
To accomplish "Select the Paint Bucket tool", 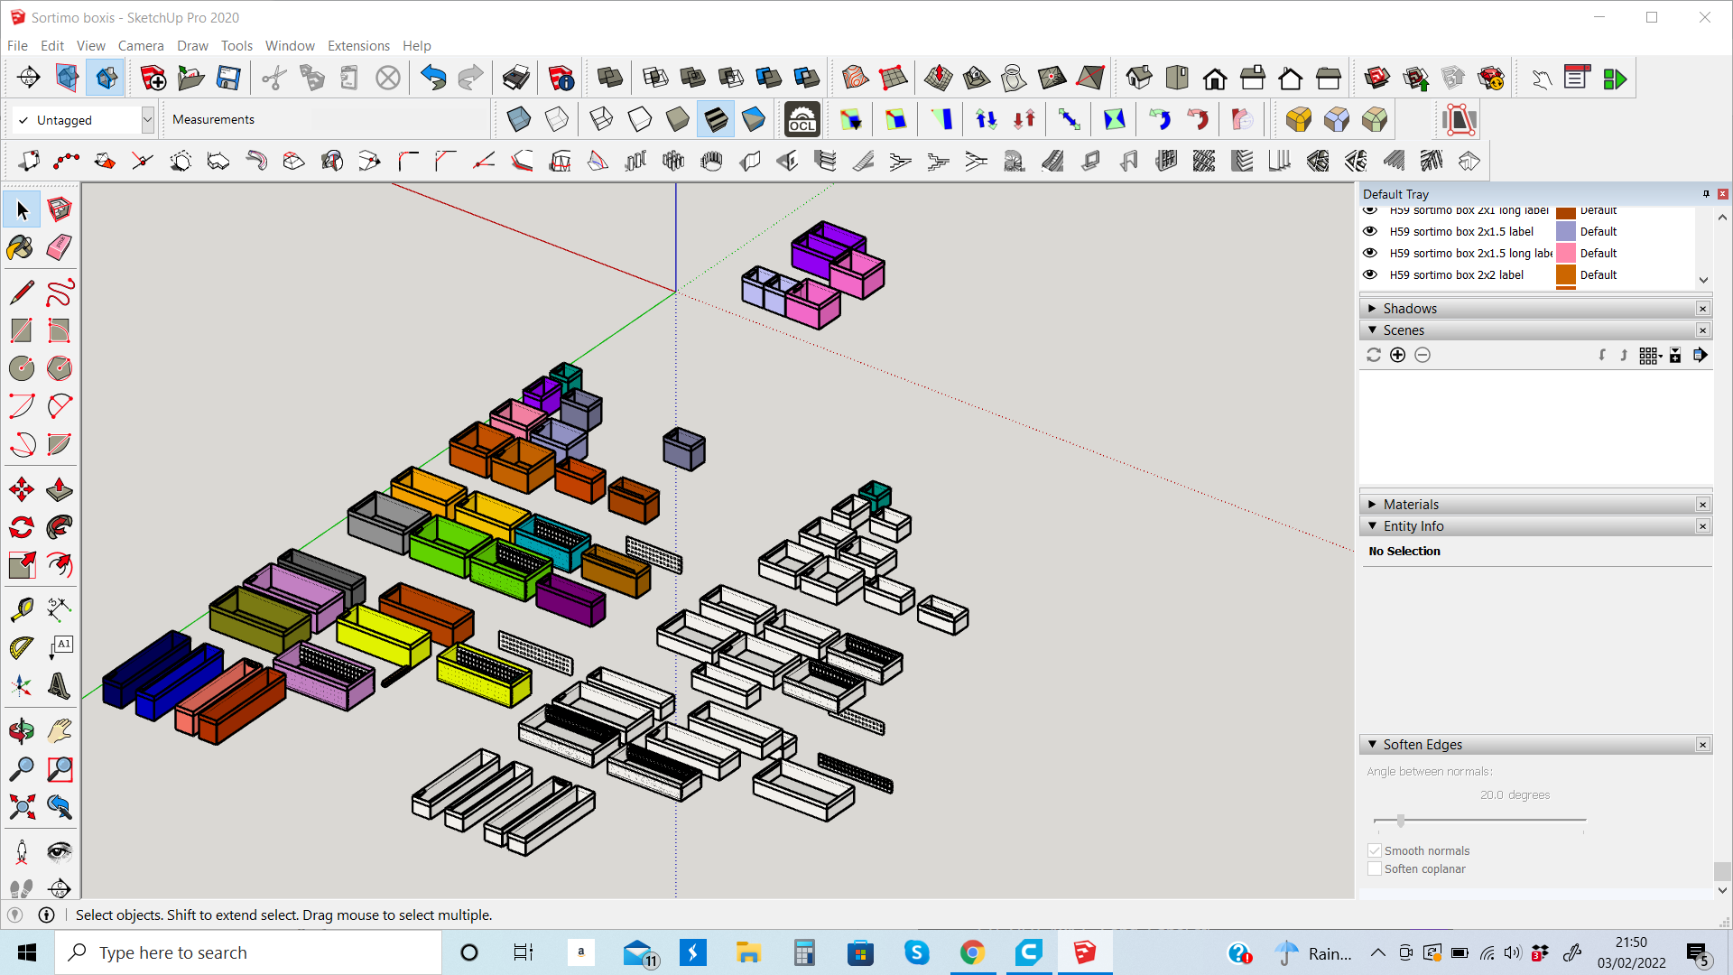I will (x=20, y=247).
